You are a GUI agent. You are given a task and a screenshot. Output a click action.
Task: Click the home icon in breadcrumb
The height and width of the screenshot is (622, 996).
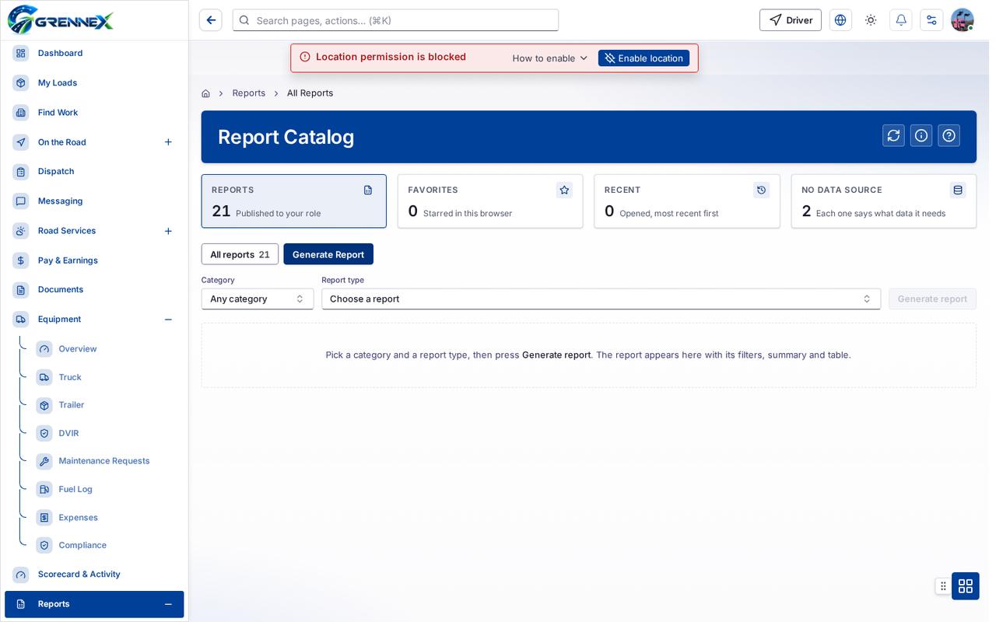point(205,93)
